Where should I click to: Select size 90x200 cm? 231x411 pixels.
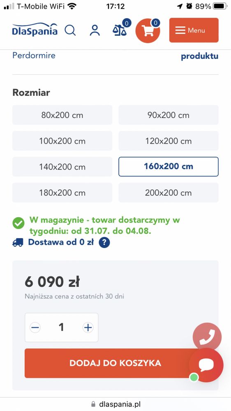coord(169,115)
